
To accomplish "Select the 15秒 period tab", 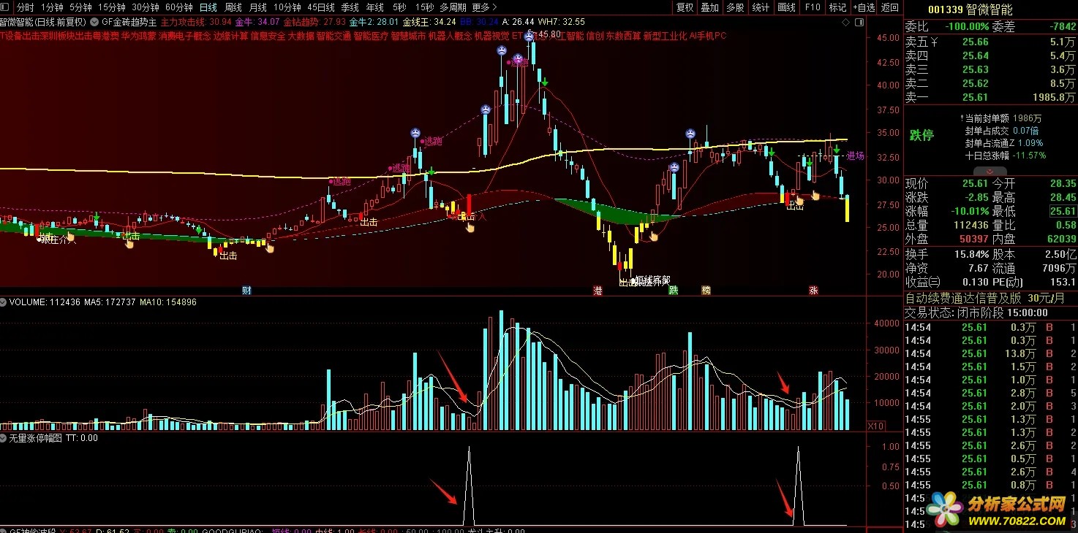I will pos(424,7).
